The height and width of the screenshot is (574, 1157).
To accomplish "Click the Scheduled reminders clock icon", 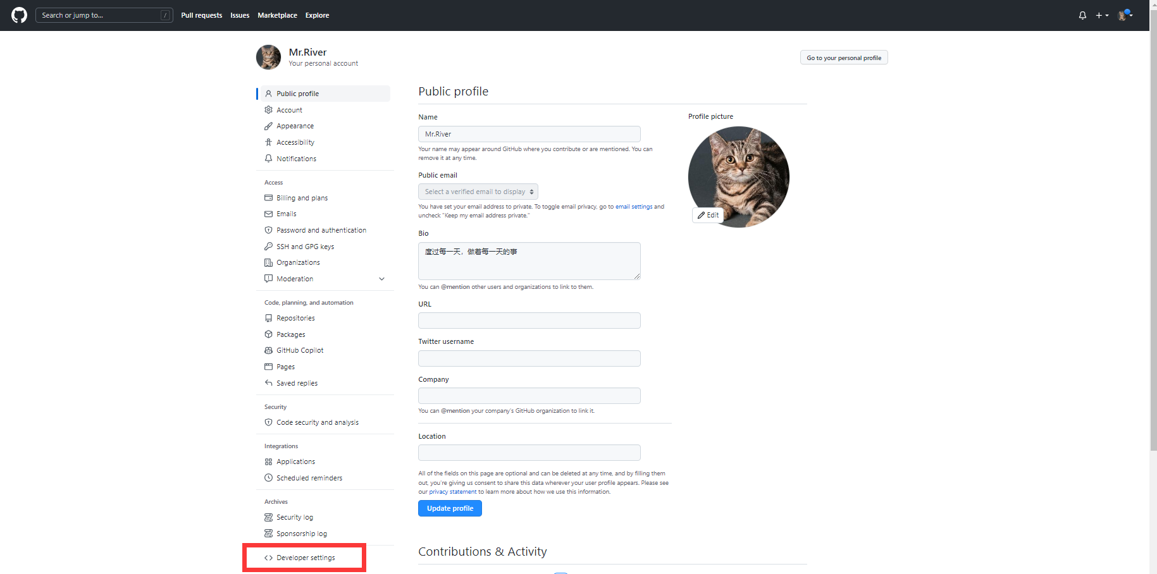I will [x=268, y=478].
